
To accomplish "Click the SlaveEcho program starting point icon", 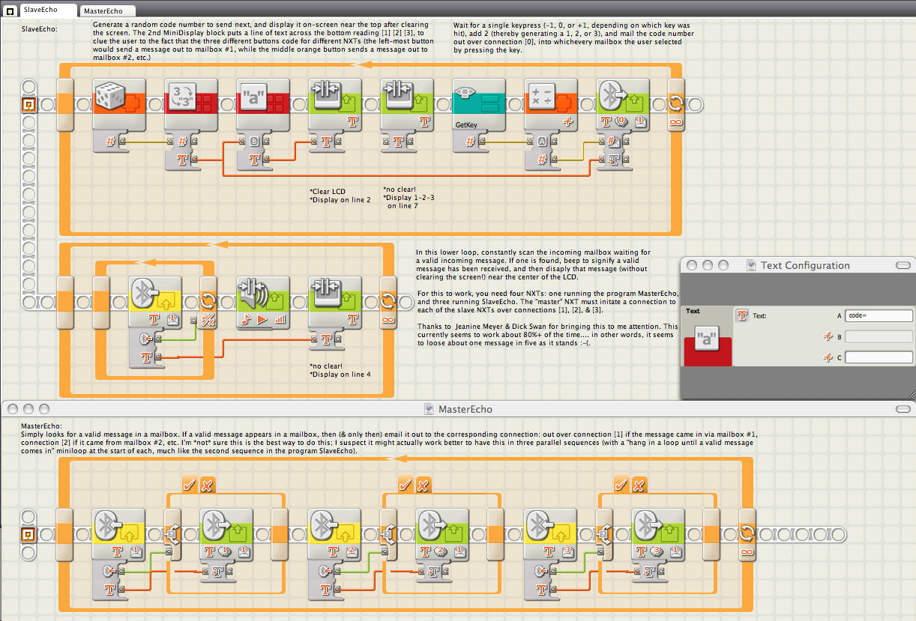I will (x=29, y=104).
